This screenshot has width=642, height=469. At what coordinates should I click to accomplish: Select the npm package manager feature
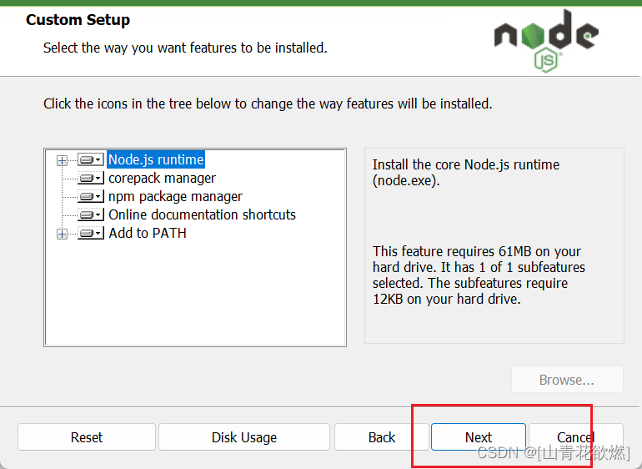click(x=175, y=196)
